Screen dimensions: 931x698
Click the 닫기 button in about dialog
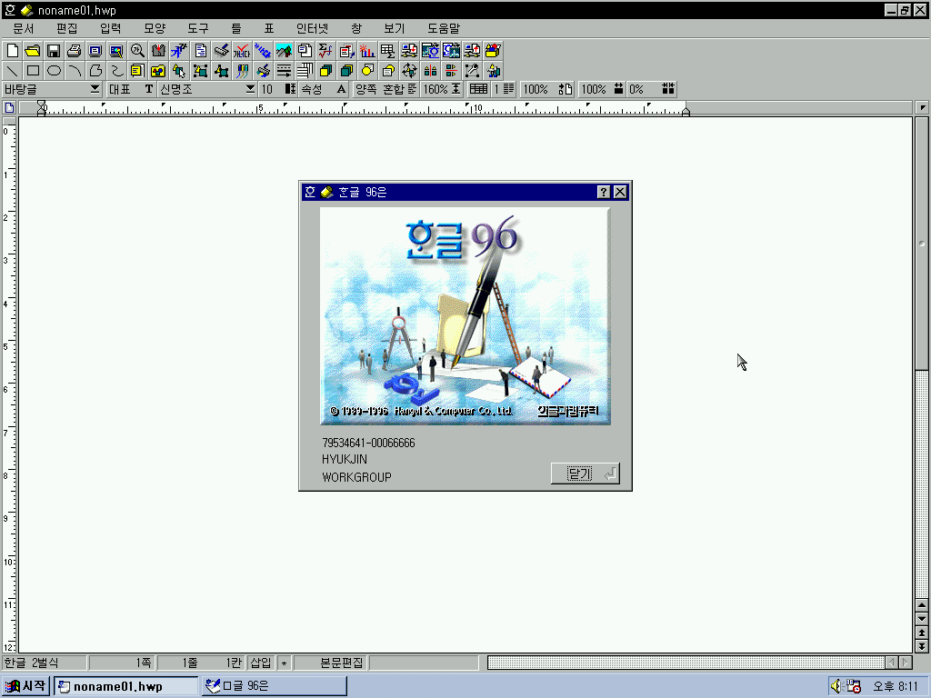(x=586, y=474)
